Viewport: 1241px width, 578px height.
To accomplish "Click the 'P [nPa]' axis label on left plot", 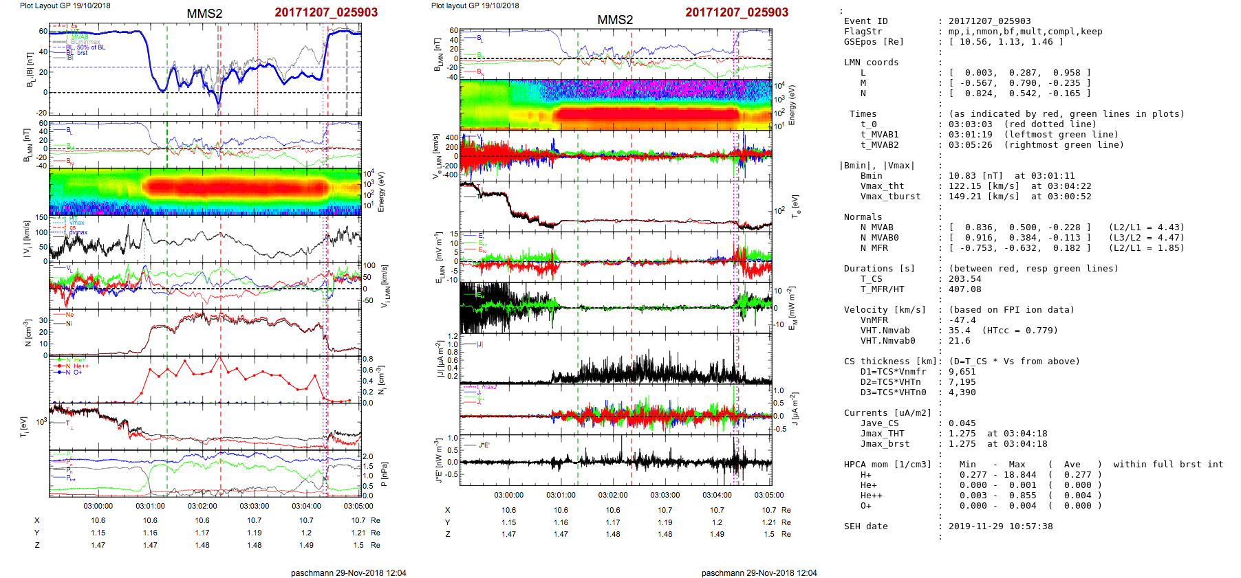I will point(384,474).
